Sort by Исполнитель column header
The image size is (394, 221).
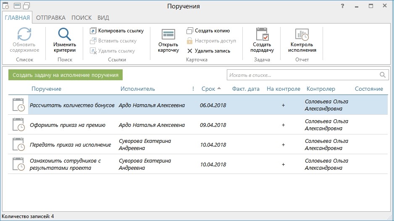click(x=138, y=89)
